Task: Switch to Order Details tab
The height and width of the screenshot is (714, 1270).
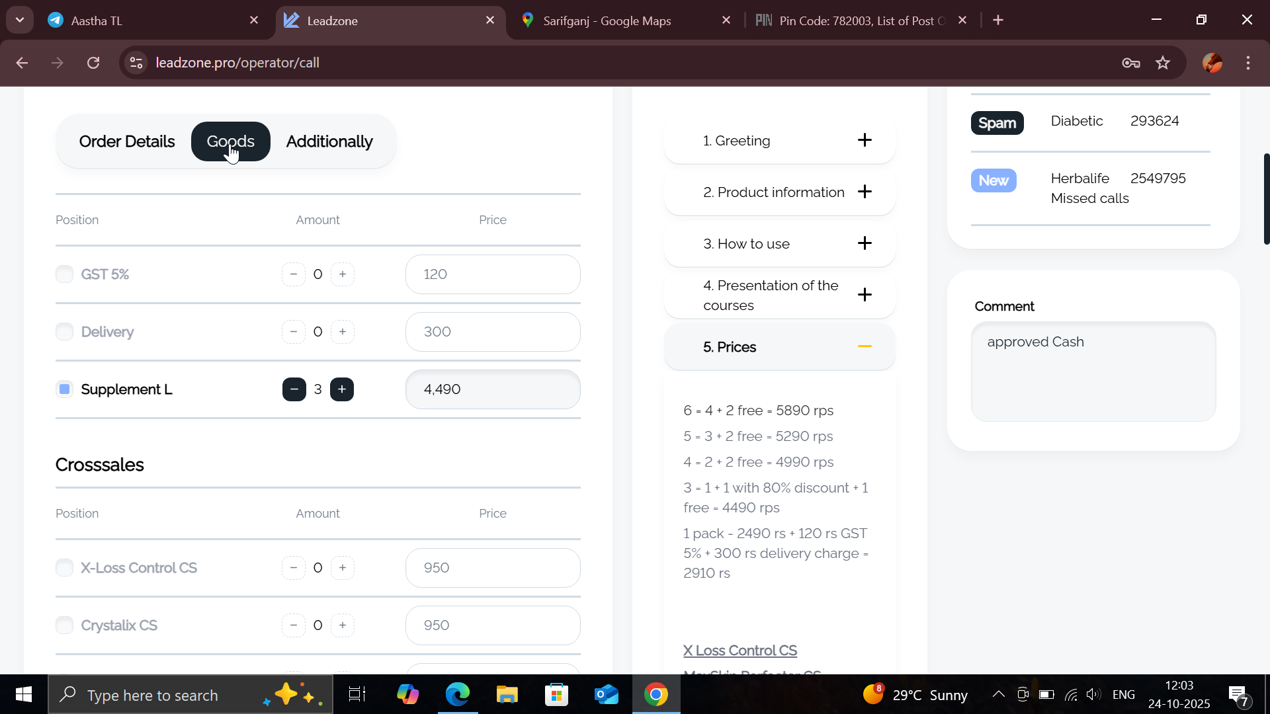Action: pos(127,141)
